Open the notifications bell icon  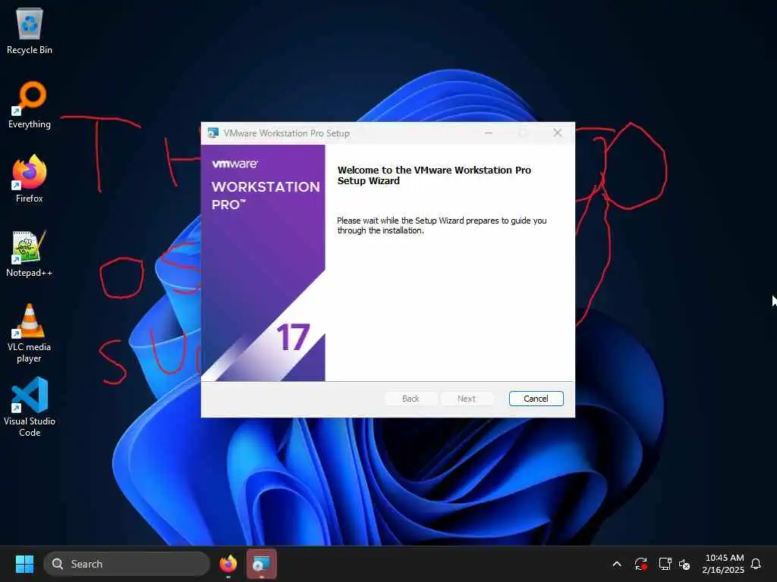click(x=756, y=564)
